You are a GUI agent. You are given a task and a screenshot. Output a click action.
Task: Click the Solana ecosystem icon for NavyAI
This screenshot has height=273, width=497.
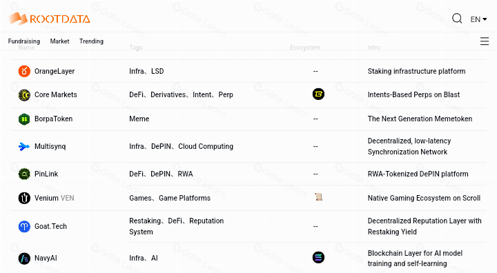coord(318,257)
